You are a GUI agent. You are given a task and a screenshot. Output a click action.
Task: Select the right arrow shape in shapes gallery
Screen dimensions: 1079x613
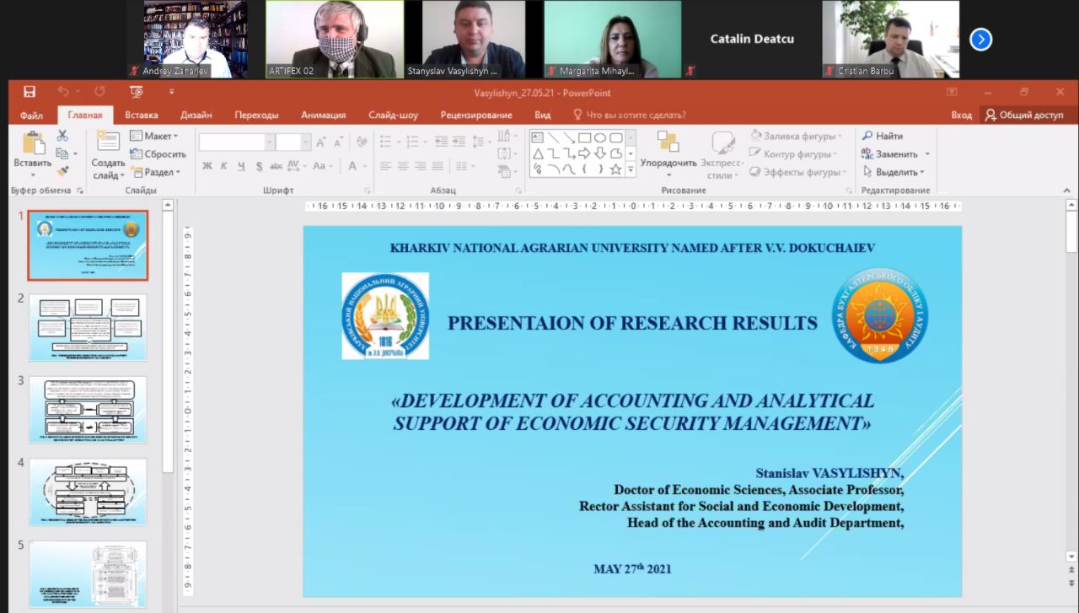tap(584, 153)
